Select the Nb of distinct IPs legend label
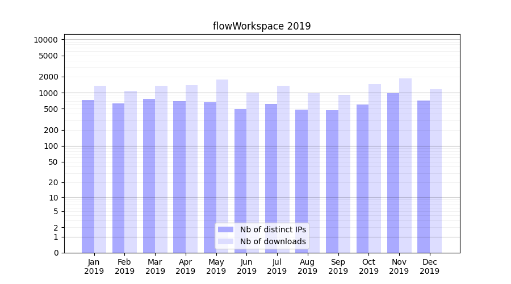The image size is (511, 284). pos(273,229)
